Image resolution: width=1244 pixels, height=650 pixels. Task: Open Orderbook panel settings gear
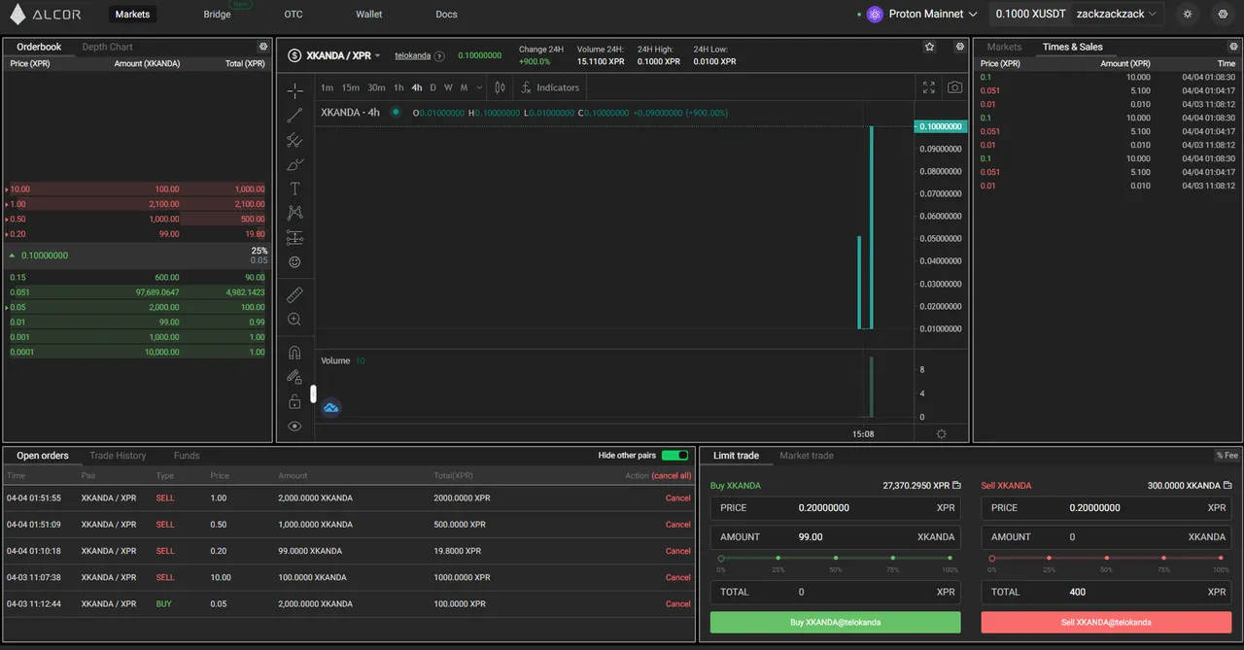pos(263,47)
